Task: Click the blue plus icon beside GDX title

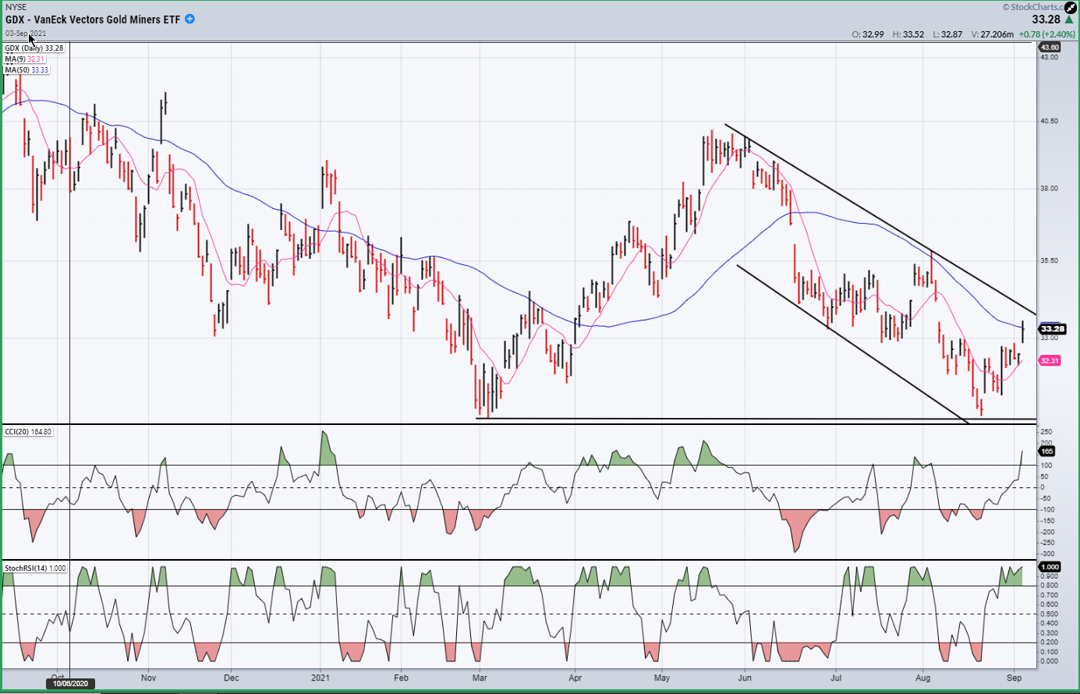Action: [x=190, y=19]
